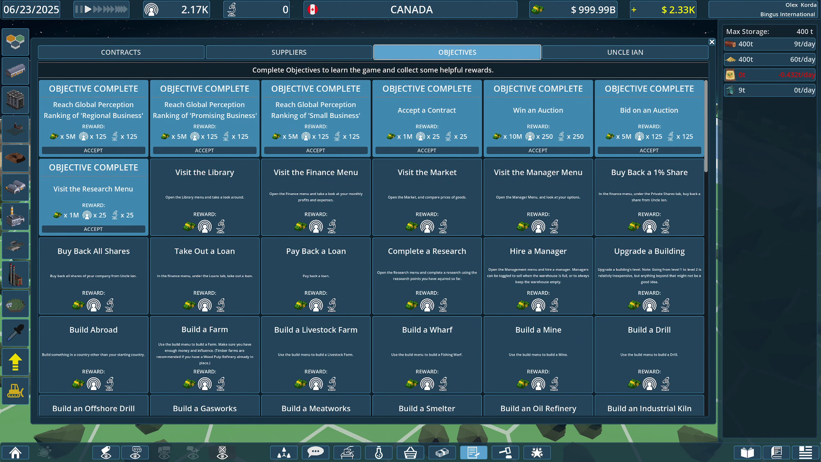Open the Manager org-chart icon
This screenshot has height=462, width=821.
coord(284,452)
